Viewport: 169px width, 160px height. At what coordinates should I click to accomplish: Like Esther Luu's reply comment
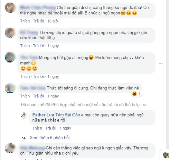click(x=37, y=128)
